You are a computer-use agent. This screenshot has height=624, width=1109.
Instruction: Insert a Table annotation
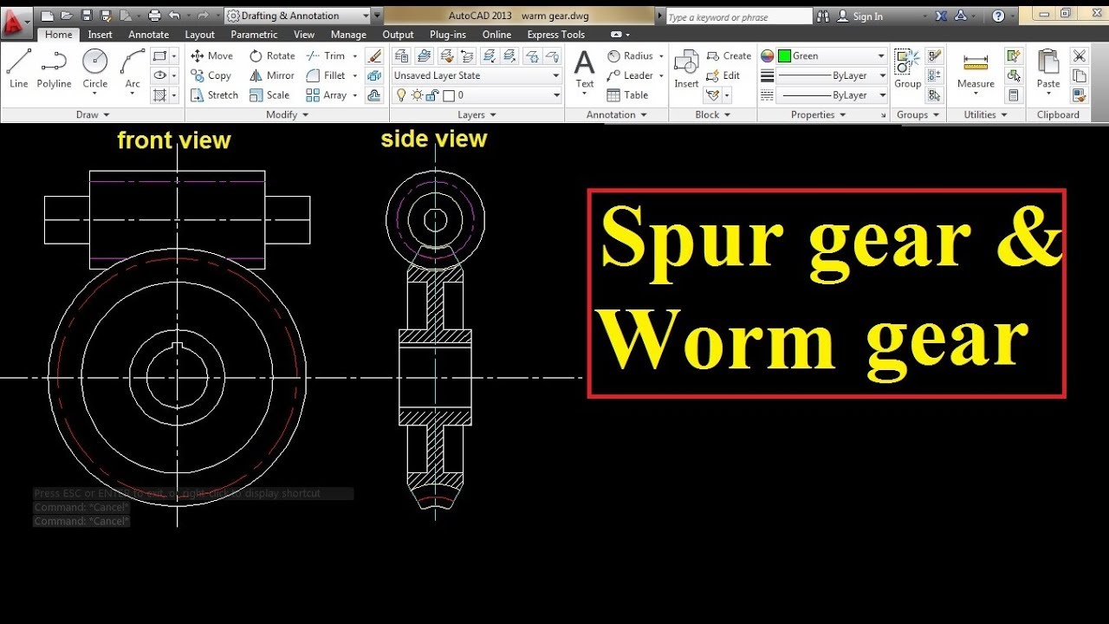(627, 95)
